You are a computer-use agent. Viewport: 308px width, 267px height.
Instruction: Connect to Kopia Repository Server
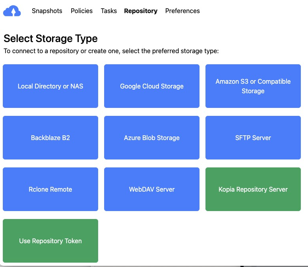point(253,189)
